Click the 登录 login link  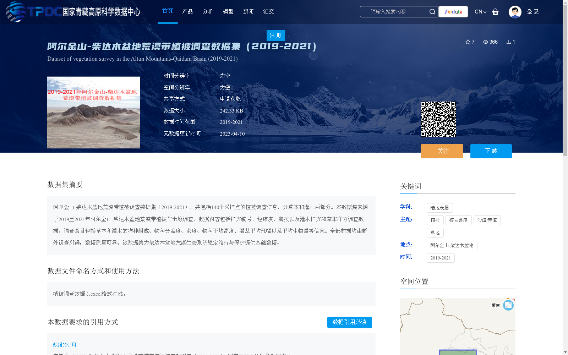pos(533,12)
